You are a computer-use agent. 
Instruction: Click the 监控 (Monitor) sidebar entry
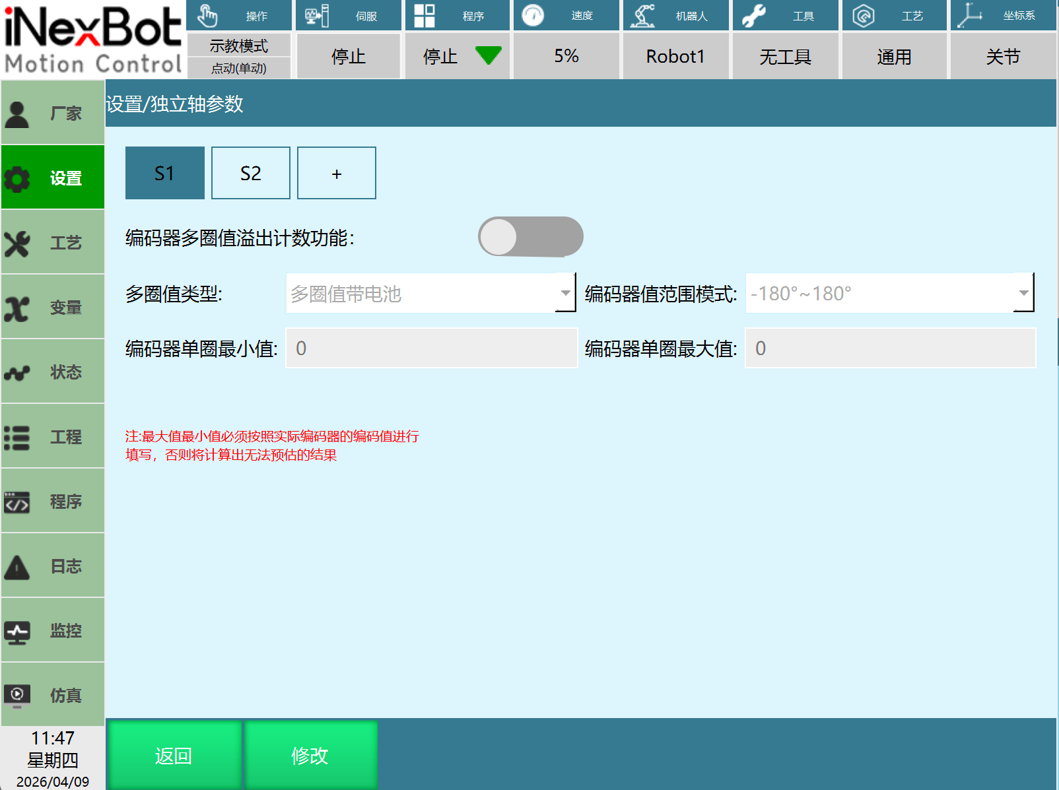(53, 630)
